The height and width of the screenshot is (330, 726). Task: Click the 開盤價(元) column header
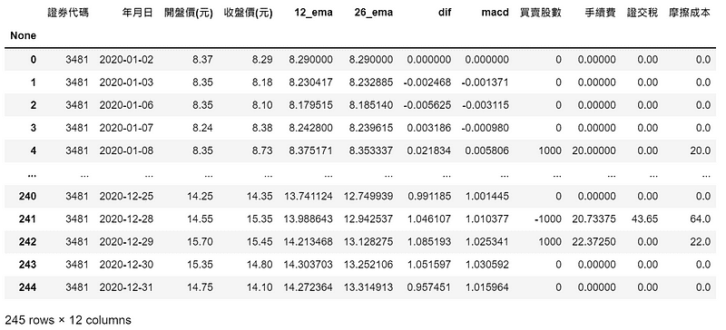[189, 13]
